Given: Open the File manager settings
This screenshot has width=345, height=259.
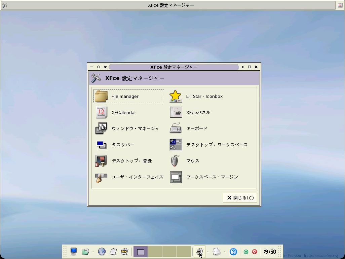Looking at the screenshot, I should tap(129, 96).
